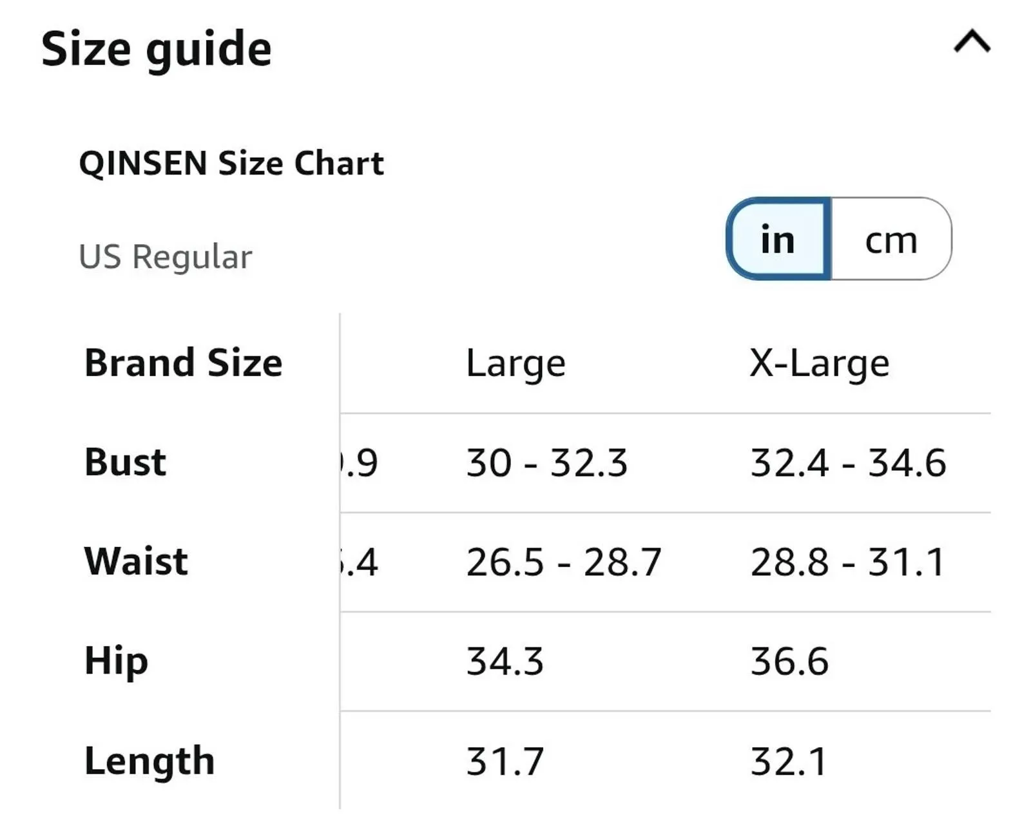
Task: Select Large bust value 30 - 32.3
Action: pyautogui.click(x=546, y=462)
